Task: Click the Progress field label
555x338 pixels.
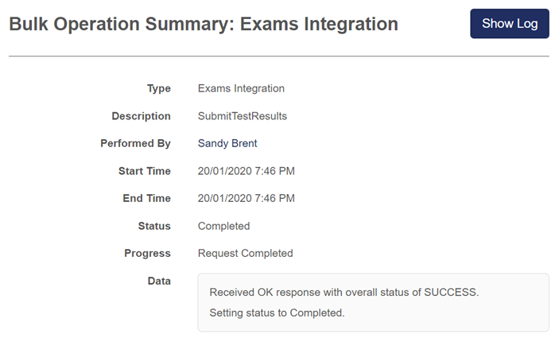Action: coord(147,253)
